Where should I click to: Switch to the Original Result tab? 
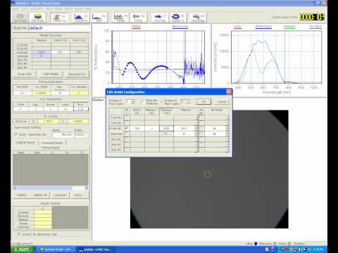pos(25,143)
